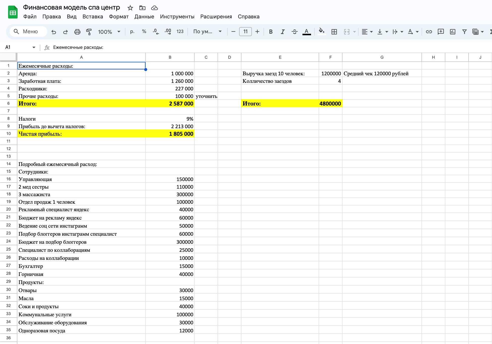Click the Insert link icon

tap(429, 32)
